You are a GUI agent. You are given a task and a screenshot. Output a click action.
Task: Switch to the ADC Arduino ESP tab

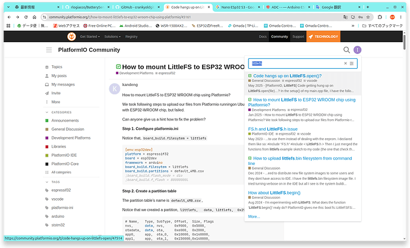(288, 7)
